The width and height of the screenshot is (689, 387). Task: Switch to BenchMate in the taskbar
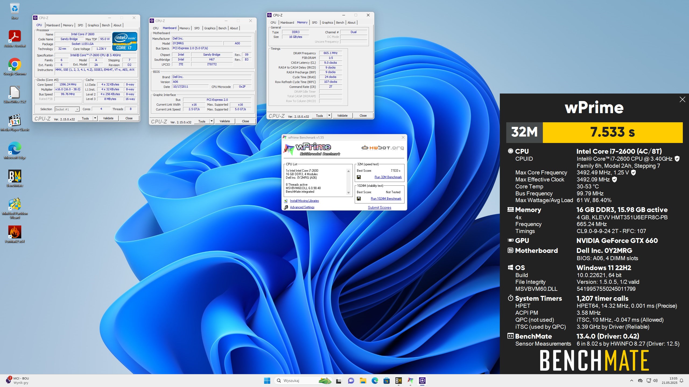click(398, 381)
